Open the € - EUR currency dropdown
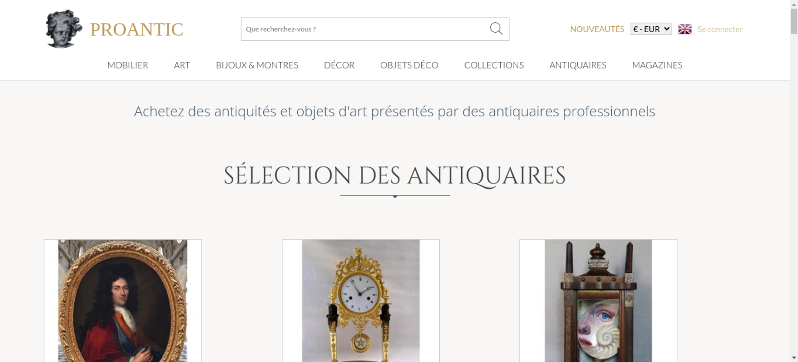Viewport: 798px width, 362px height. point(651,29)
